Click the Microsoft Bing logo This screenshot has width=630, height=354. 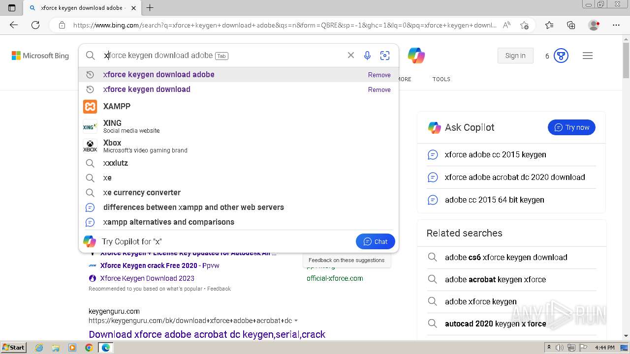click(x=40, y=56)
